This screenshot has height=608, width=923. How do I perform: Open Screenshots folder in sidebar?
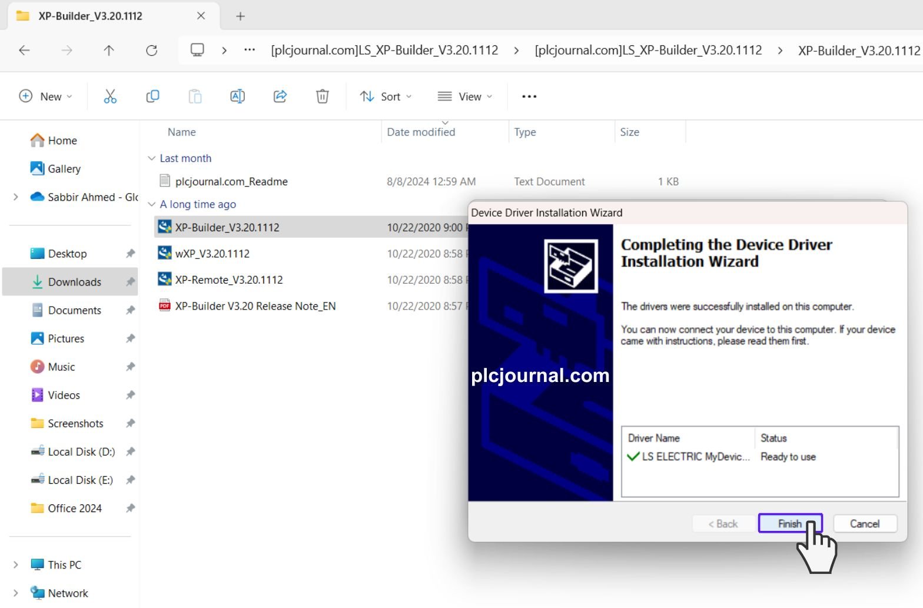pos(75,423)
